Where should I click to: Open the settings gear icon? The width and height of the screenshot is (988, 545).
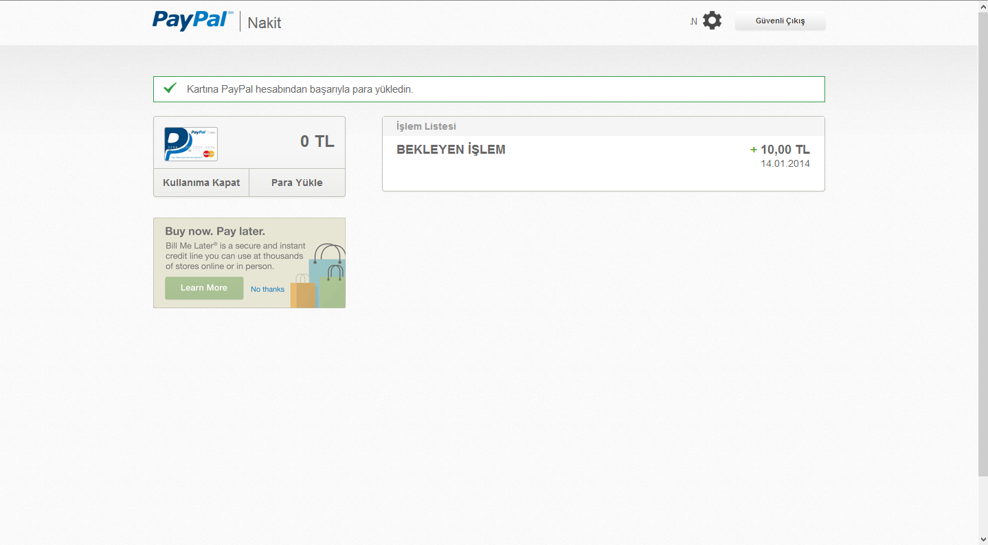point(712,21)
